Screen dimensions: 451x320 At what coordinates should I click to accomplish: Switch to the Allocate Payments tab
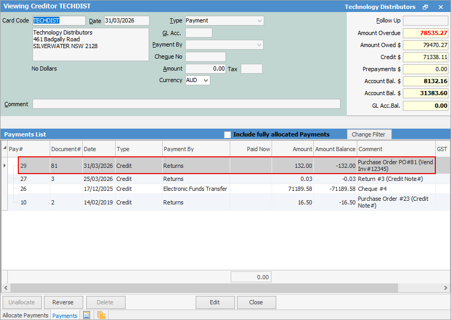tap(25, 315)
